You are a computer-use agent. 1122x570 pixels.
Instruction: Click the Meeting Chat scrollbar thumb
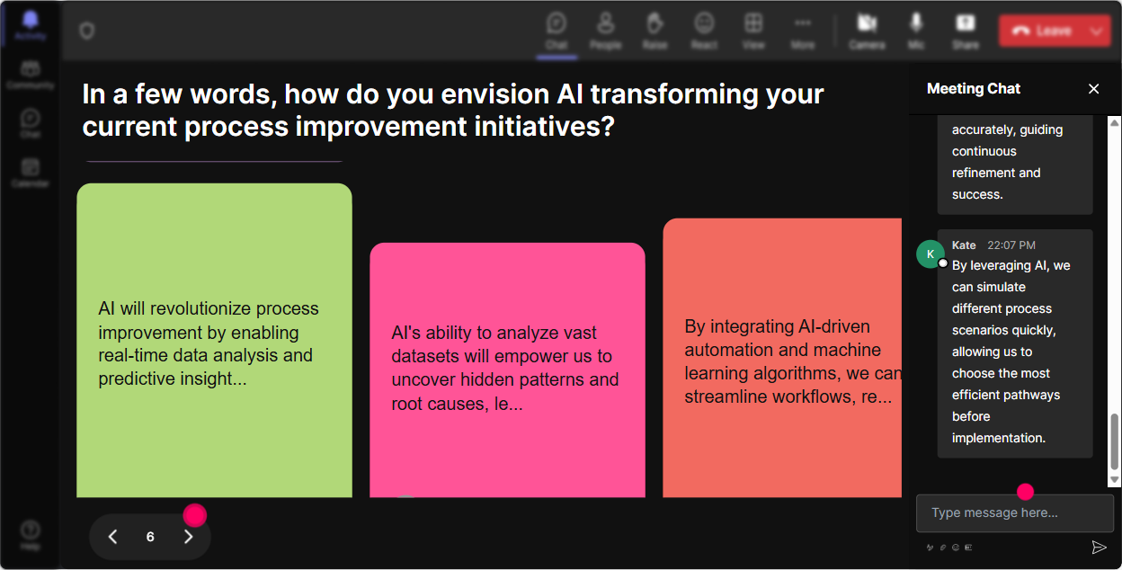click(1115, 442)
